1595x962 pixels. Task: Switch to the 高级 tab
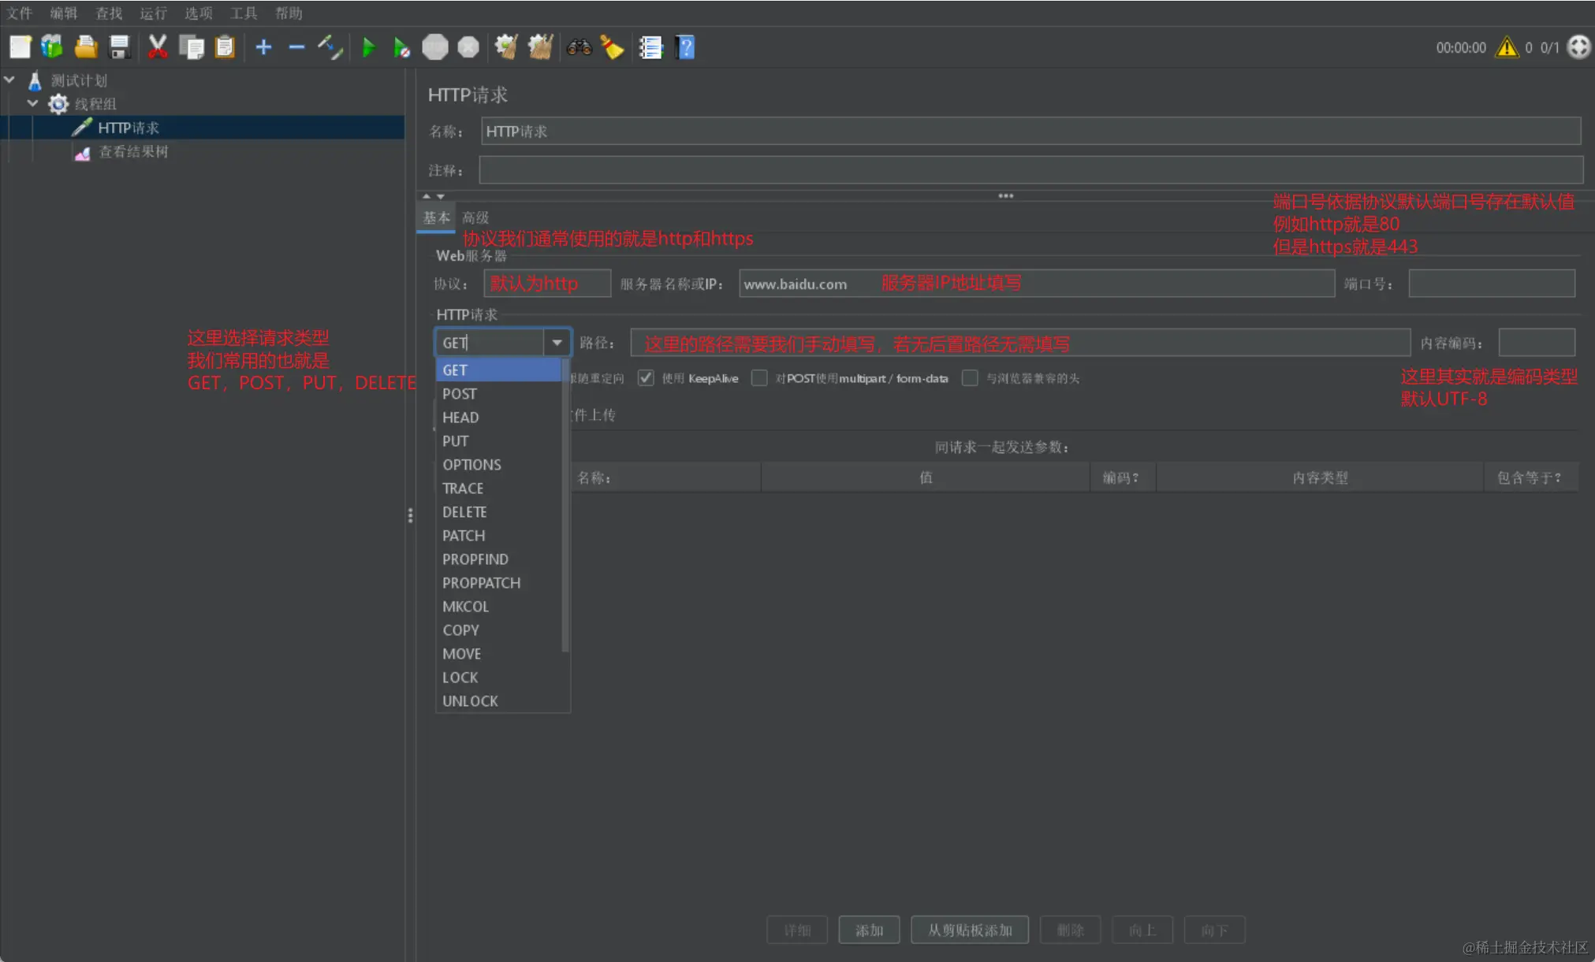pos(475,217)
